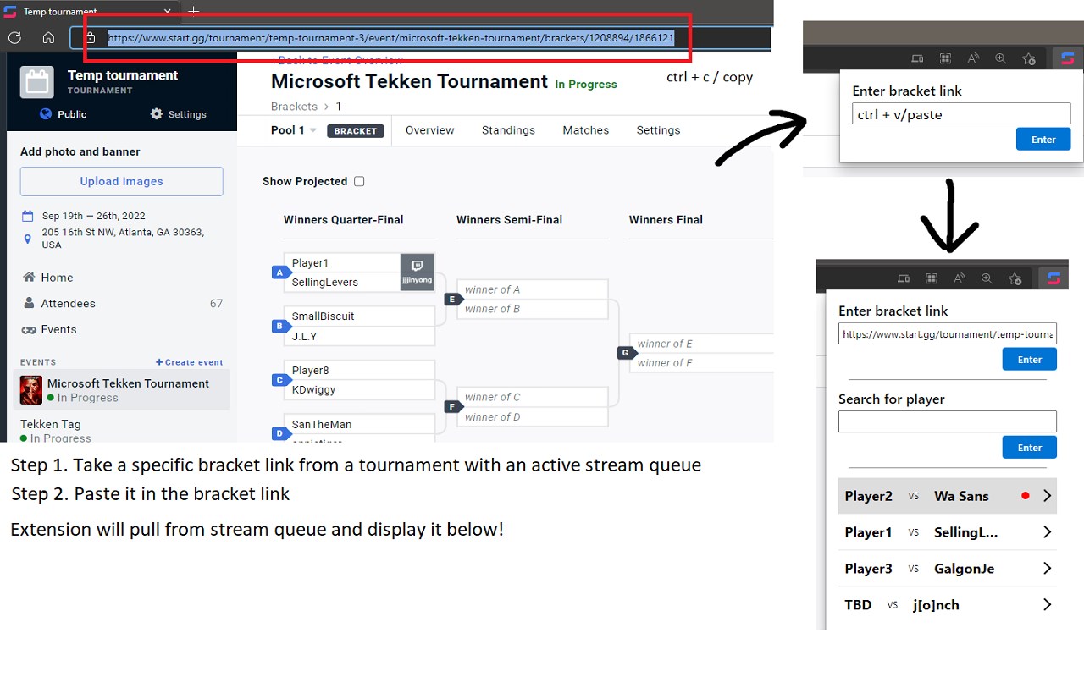
Task: Click SmallBiscuit in bracket match B
Action: (x=324, y=316)
